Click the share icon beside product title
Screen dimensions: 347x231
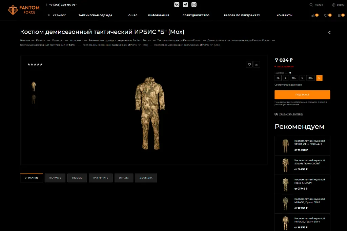tap(329, 33)
